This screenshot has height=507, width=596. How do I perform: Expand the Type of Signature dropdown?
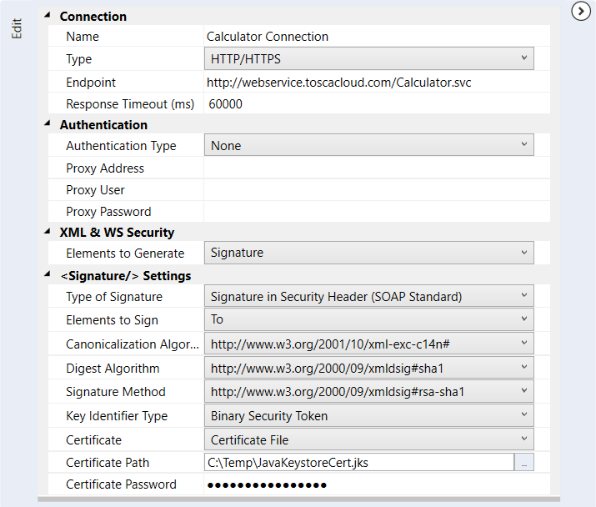click(368, 296)
